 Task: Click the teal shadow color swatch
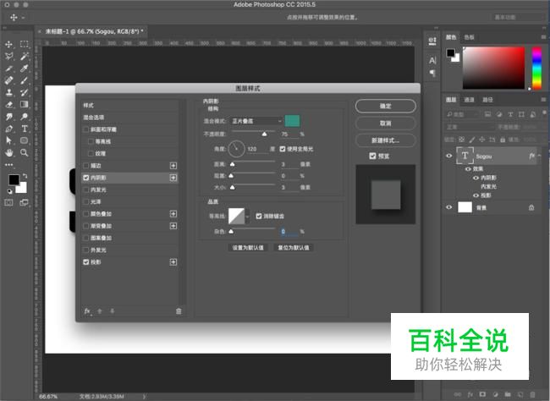(x=292, y=121)
